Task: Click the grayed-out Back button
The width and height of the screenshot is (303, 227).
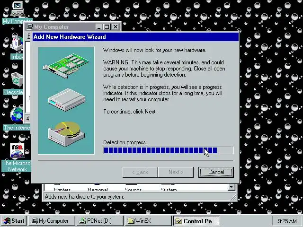Action: tap(140, 172)
